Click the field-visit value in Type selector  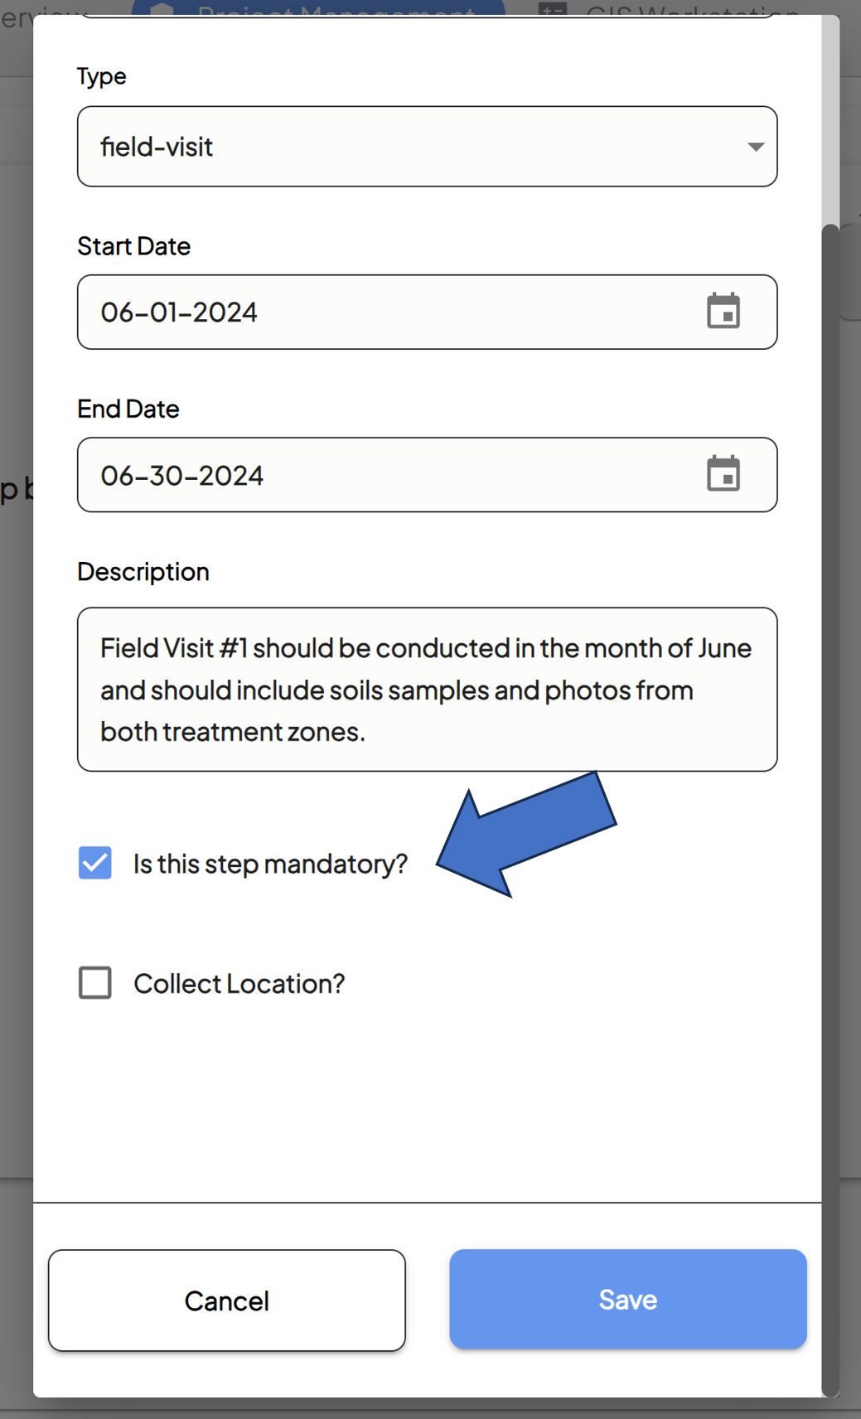tap(157, 147)
